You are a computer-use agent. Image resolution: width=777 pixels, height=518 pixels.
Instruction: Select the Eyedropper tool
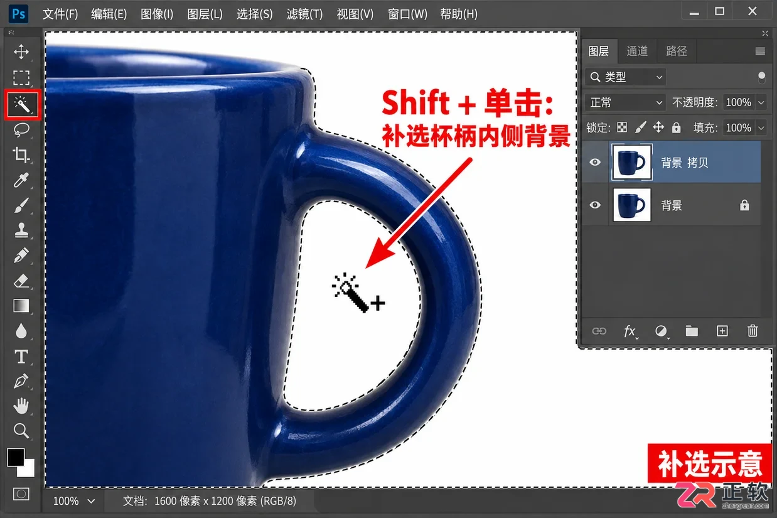click(21, 181)
